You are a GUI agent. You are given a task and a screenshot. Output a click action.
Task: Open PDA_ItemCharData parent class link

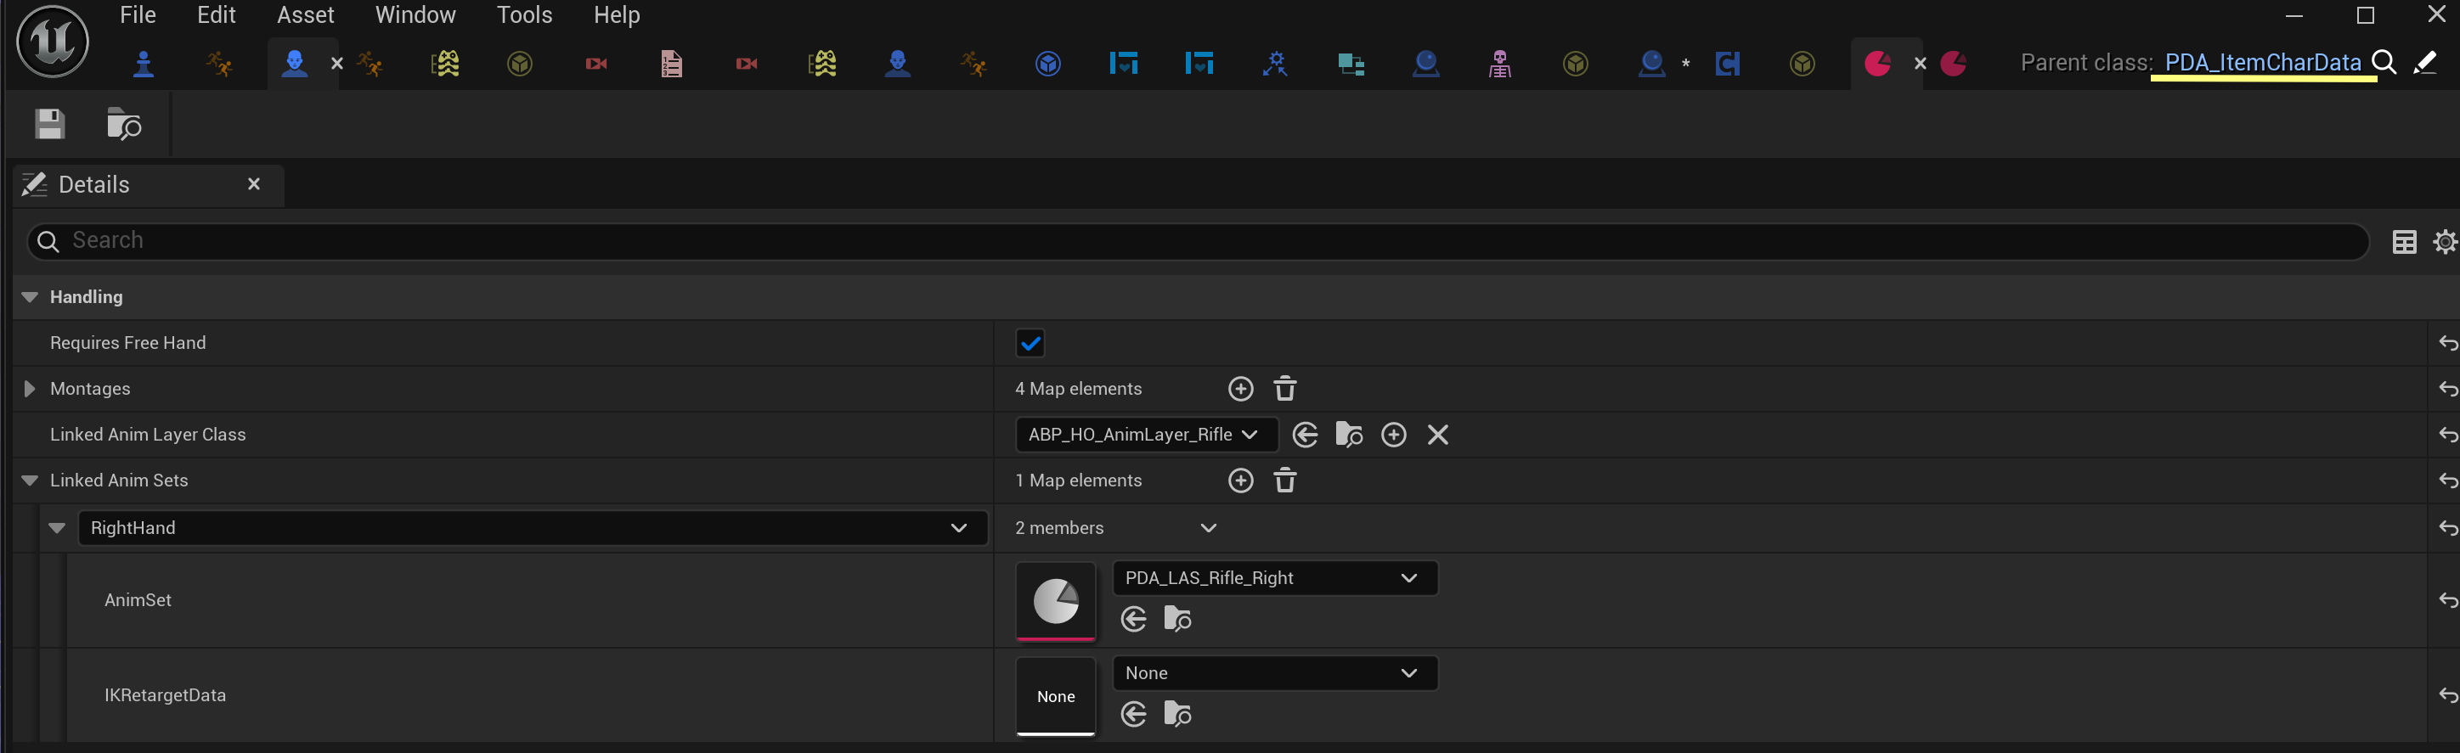click(x=2261, y=63)
